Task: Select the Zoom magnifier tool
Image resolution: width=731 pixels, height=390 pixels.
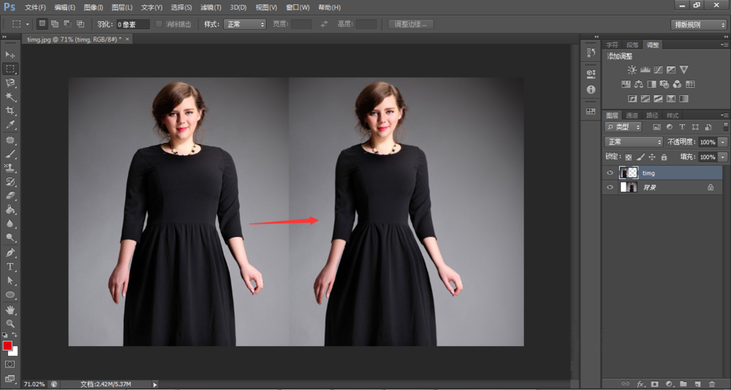Action: coord(10,324)
